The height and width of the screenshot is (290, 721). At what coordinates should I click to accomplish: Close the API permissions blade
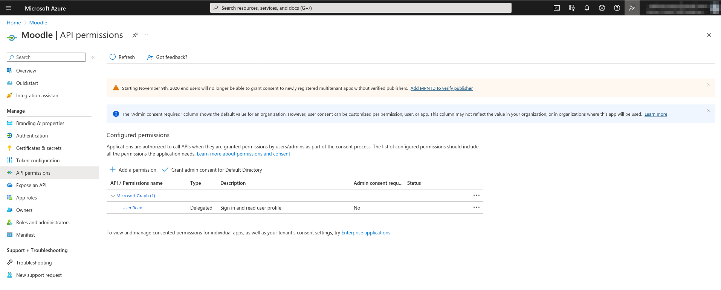[709, 35]
